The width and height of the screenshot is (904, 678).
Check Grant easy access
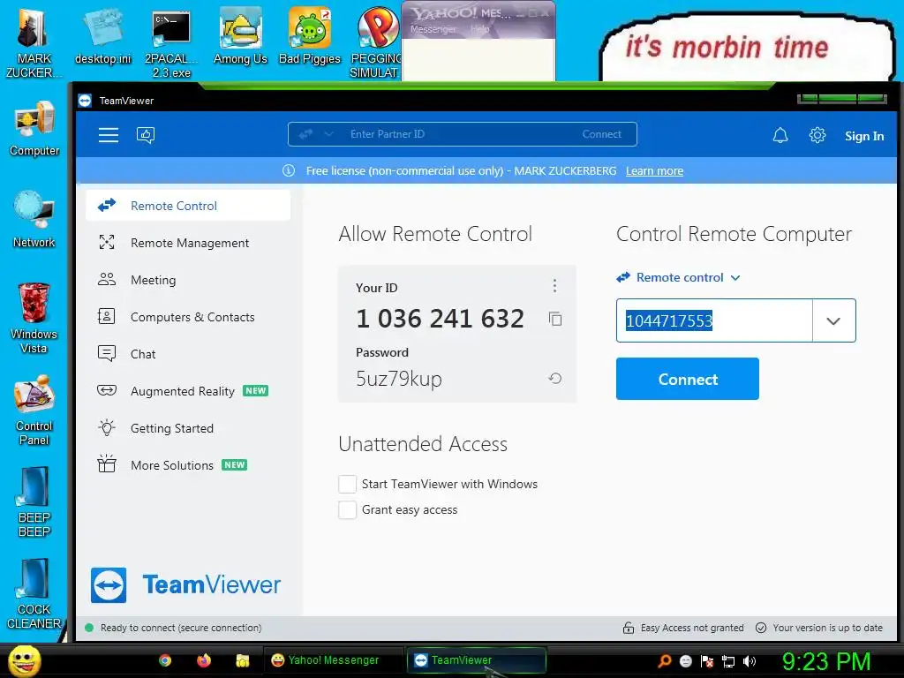coord(347,509)
